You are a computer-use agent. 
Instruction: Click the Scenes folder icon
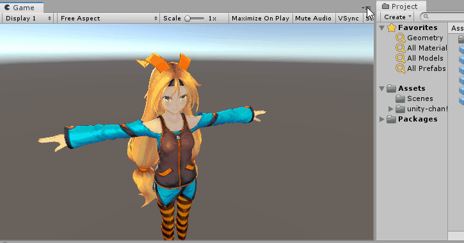point(401,98)
